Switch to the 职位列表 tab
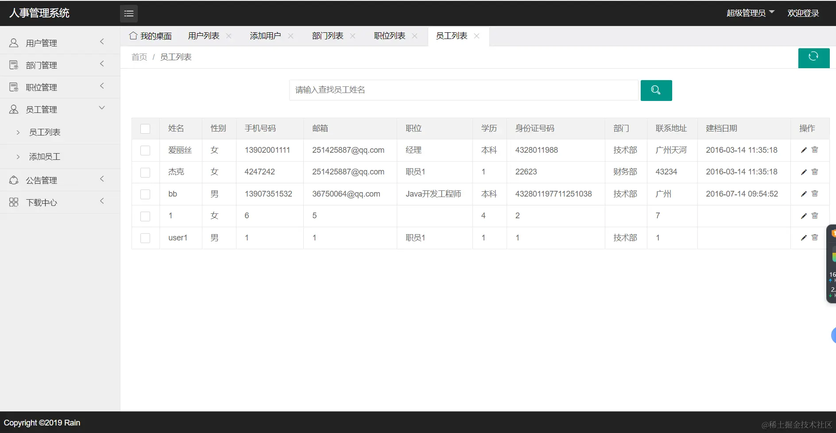Viewport: 836px width, 433px height. pyautogui.click(x=390, y=36)
